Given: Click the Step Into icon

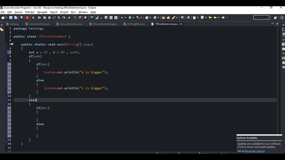Looking at the screenshot, I should point(59,18).
